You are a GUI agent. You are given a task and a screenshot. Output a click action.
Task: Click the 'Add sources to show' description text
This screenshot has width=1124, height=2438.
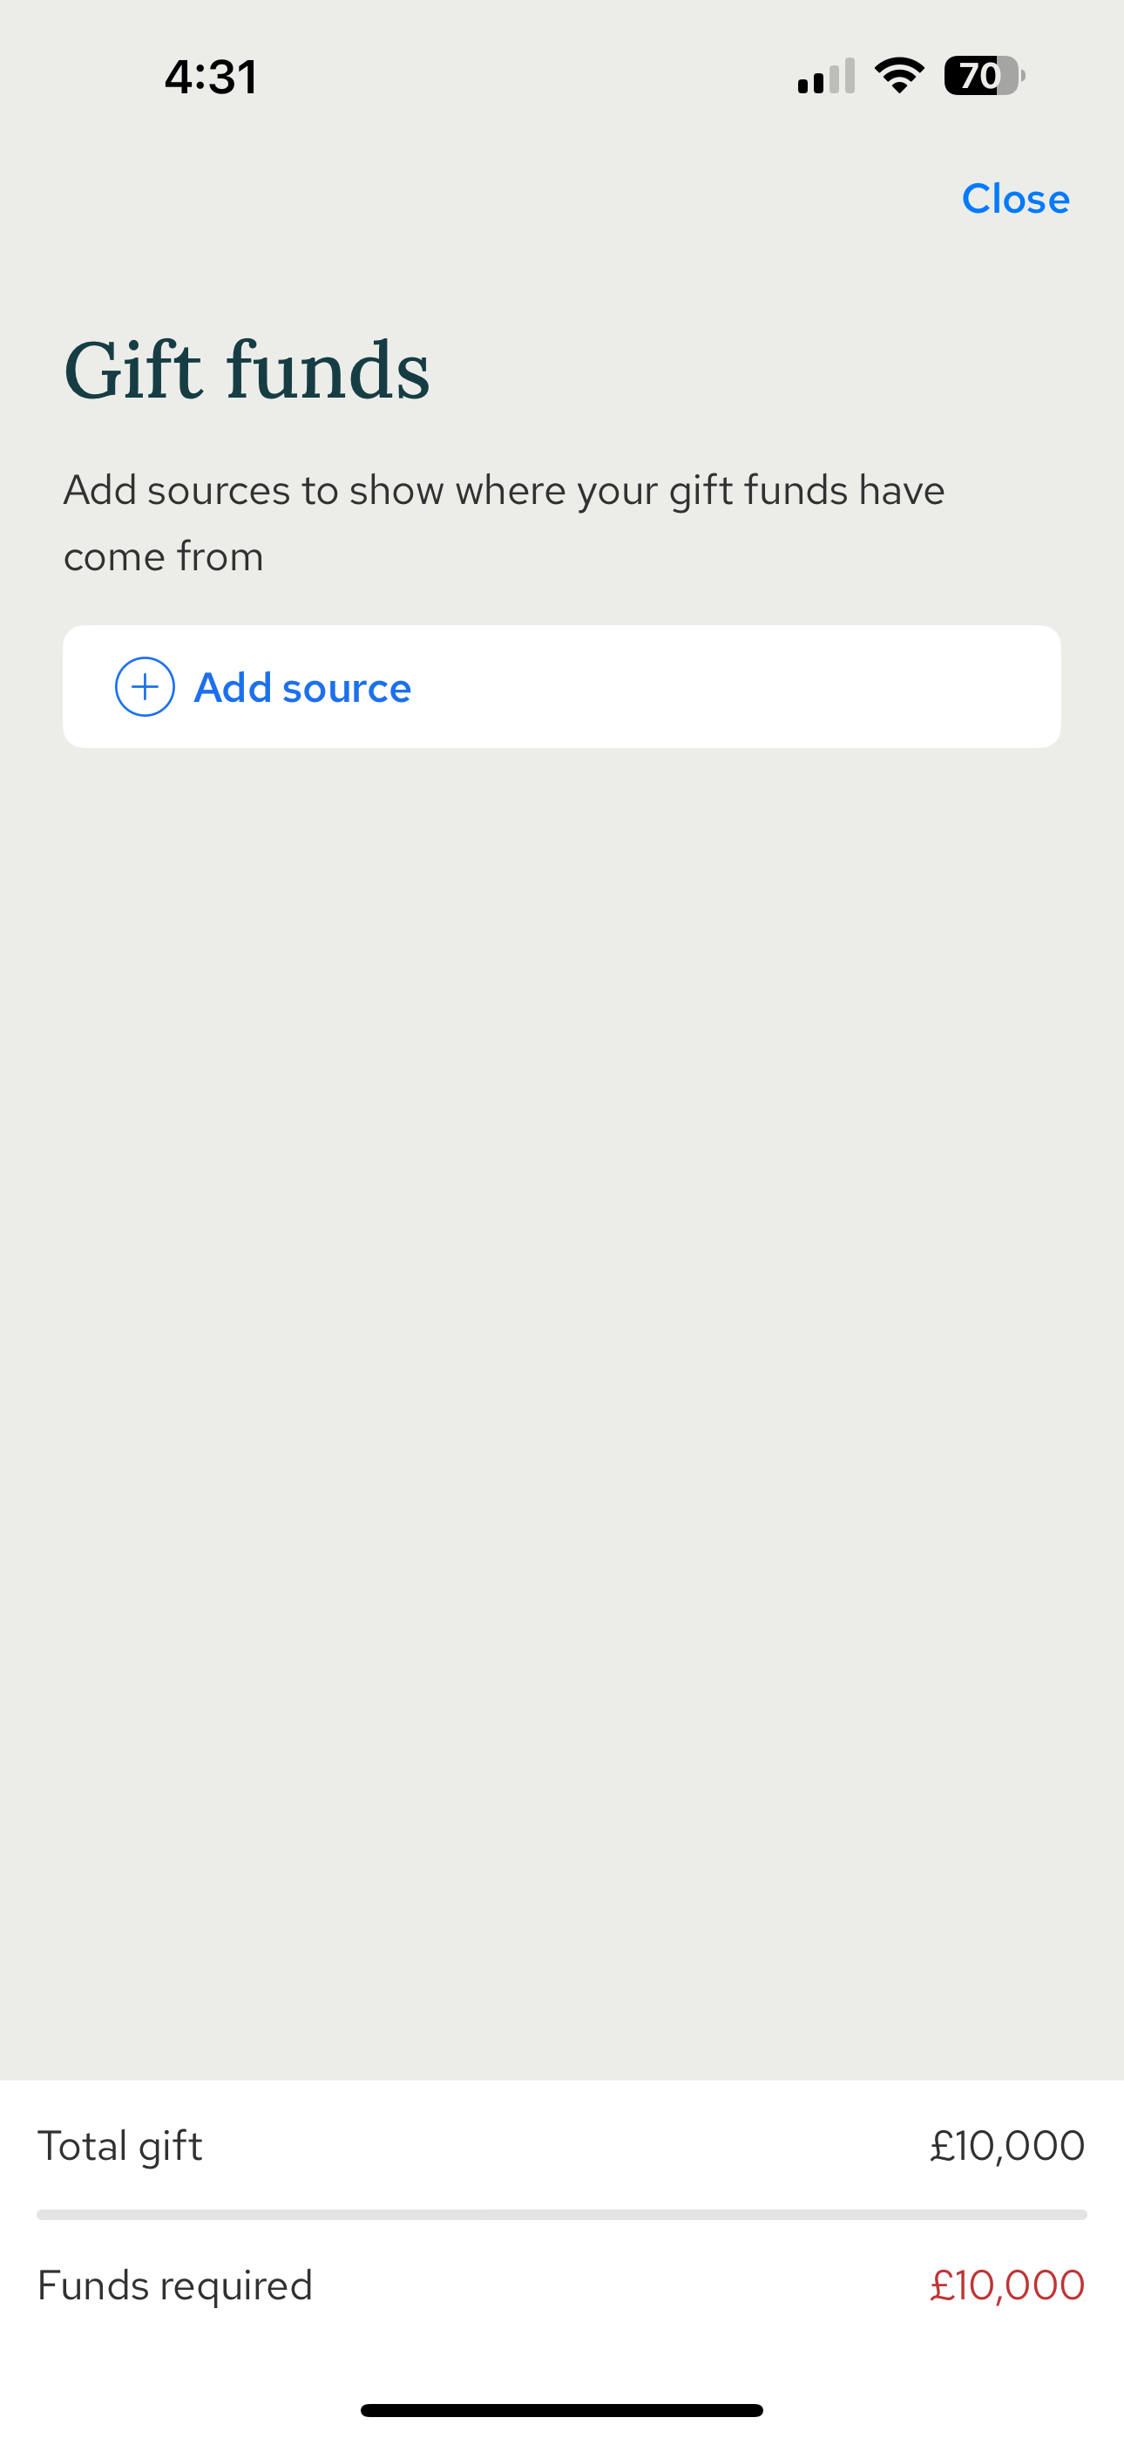pos(504,490)
